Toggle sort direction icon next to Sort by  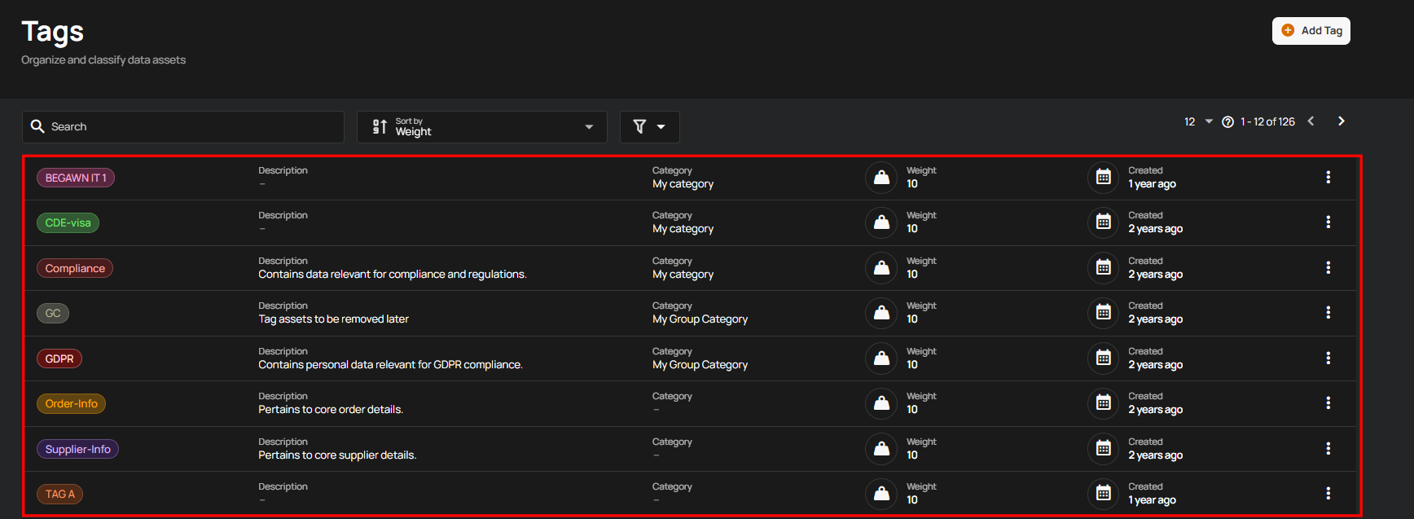click(380, 126)
